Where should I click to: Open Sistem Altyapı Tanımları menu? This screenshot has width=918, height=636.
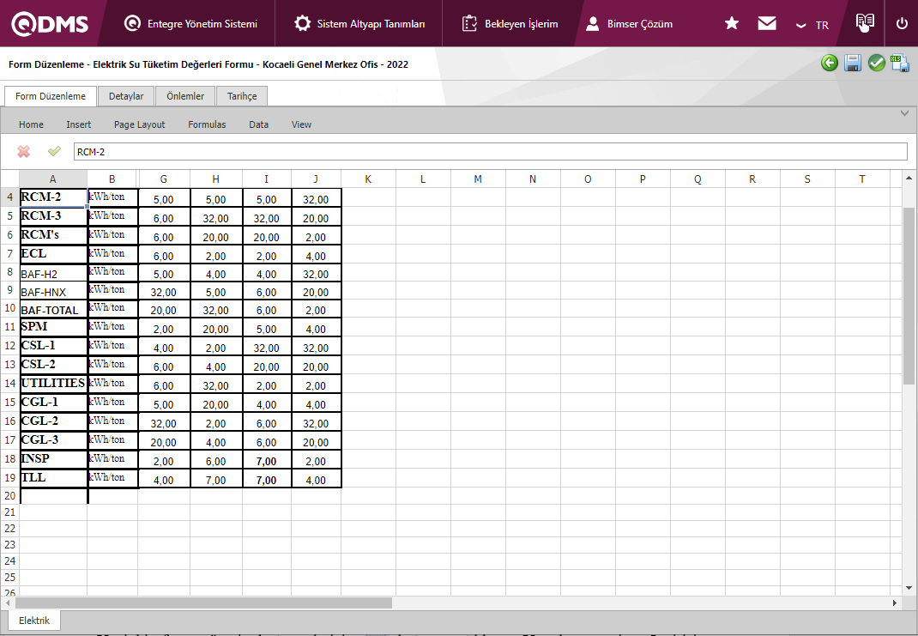point(359,24)
